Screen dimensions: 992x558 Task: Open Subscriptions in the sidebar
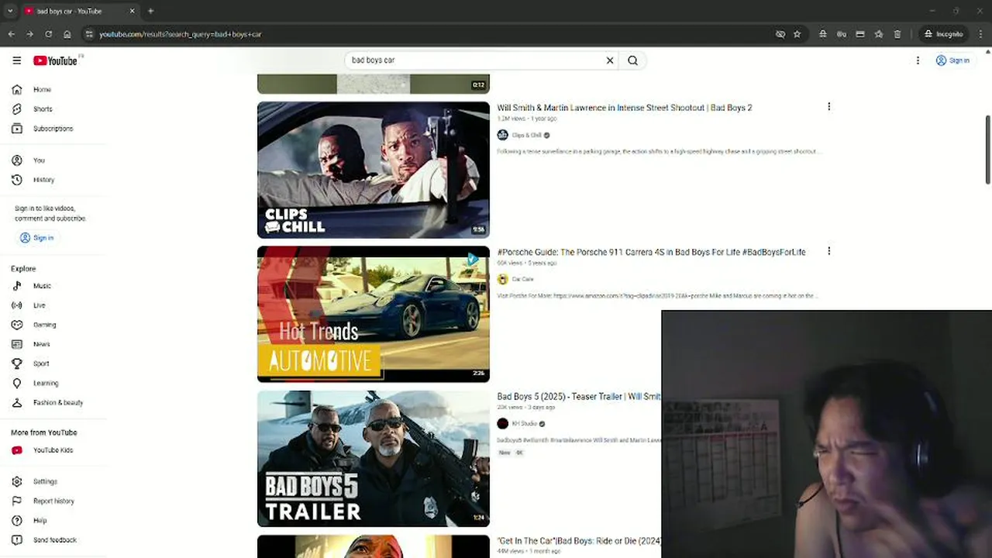[53, 129]
